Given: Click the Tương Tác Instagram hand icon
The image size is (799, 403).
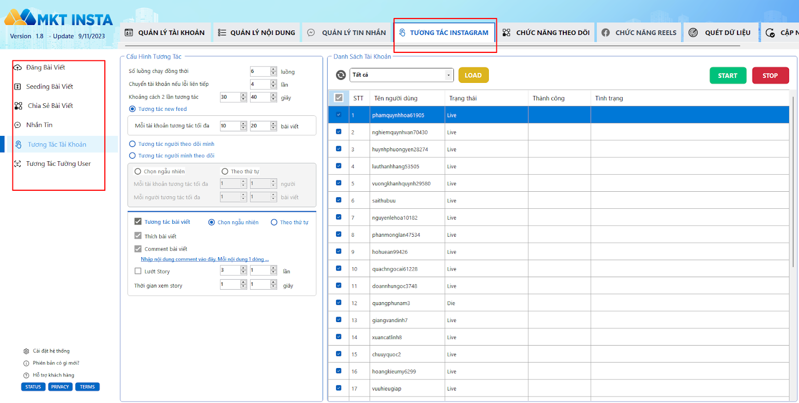Looking at the screenshot, I should tap(402, 32).
